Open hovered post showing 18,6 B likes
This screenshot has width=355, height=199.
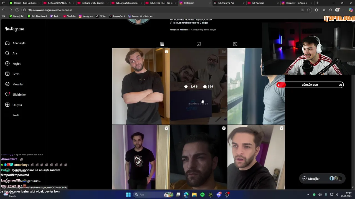click(199, 86)
